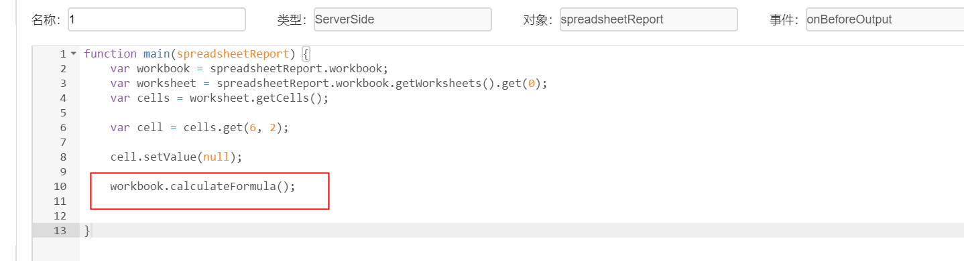Click the 类型 field showing ServerSide

[x=402, y=19]
